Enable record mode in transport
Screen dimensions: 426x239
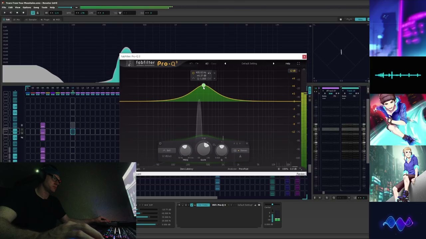[23, 13]
